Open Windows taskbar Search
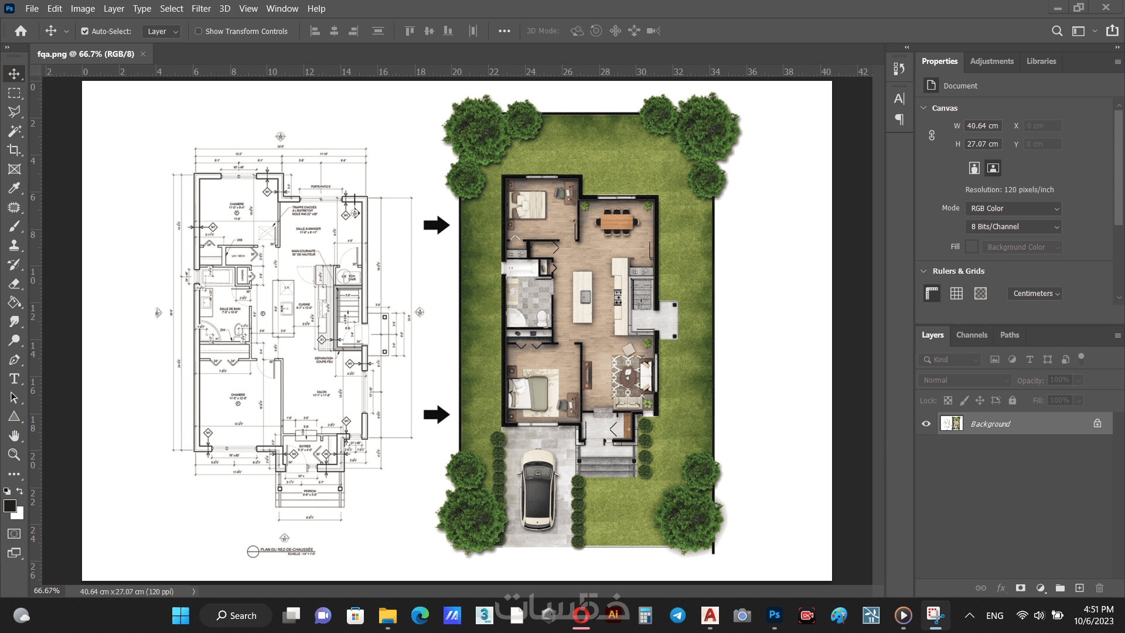Image resolution: width=1125 pixels, height=633 pixels. click(x=236, y=615)
